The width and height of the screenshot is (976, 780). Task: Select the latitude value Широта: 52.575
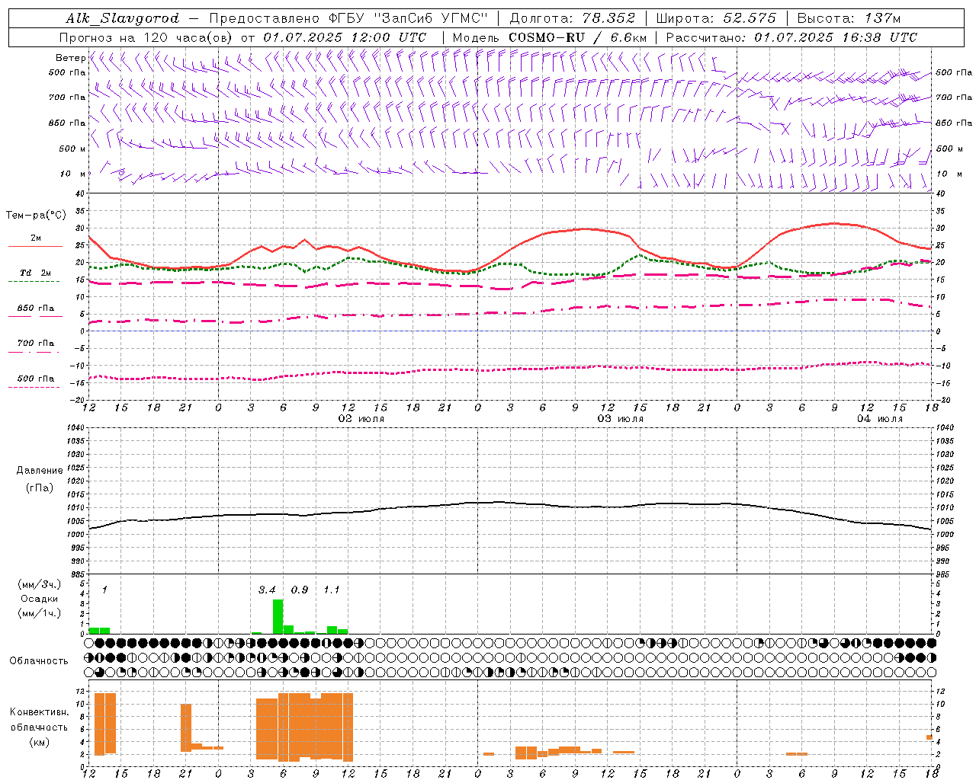tap(716, 18)
